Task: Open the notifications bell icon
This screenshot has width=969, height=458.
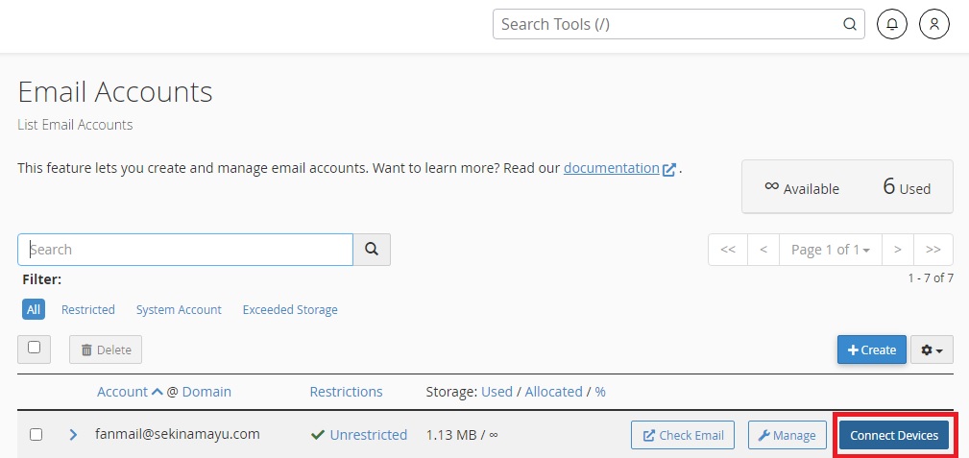Action: click(x=892, y=25)
